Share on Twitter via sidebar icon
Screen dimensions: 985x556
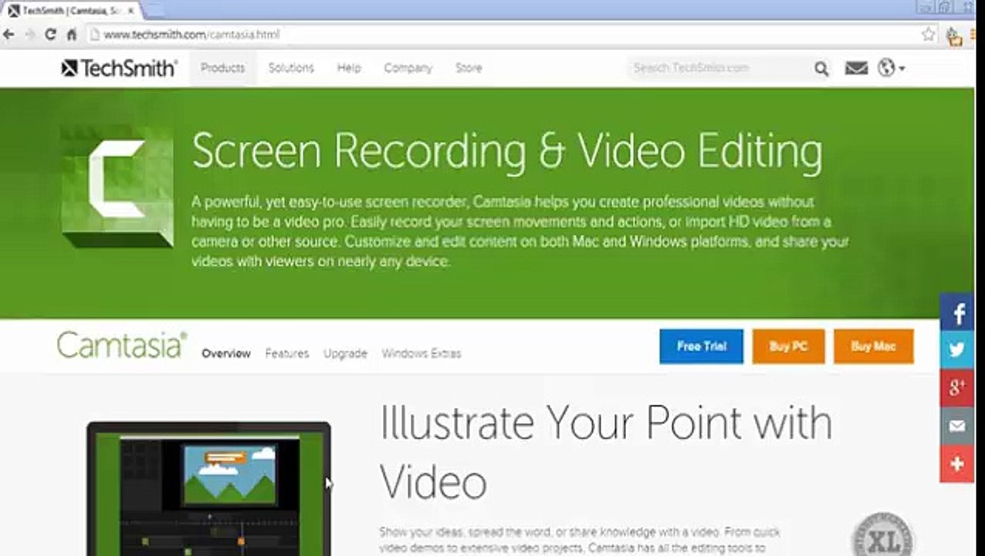point(957,350)
